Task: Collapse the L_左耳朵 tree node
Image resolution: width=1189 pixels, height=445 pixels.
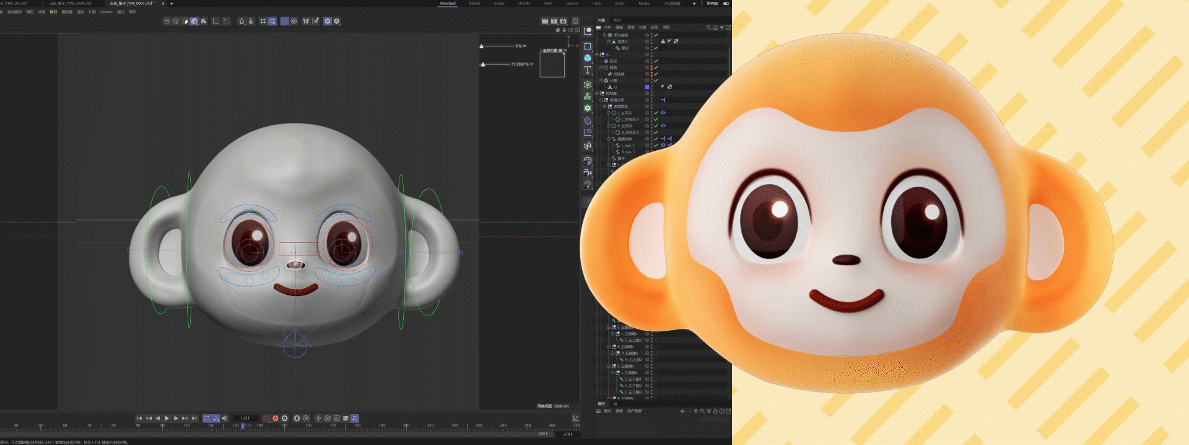Action: (x=608, y=113)
